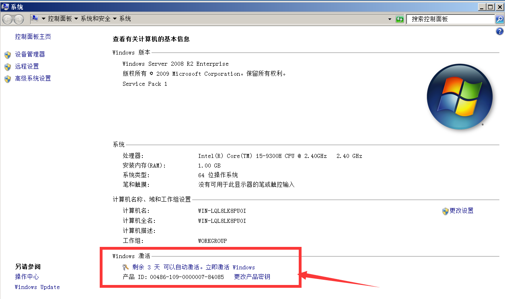505x299 pixels.
Task: Click the back navigation arrow
Action: (8, 19)
